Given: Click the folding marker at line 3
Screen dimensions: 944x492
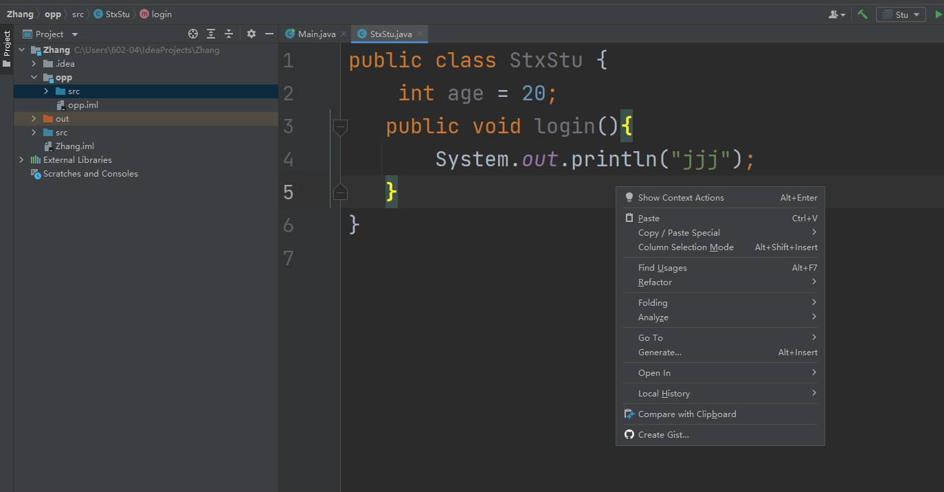Looking at the screenshot, I should pyautogui.click(x=340, y=126).
